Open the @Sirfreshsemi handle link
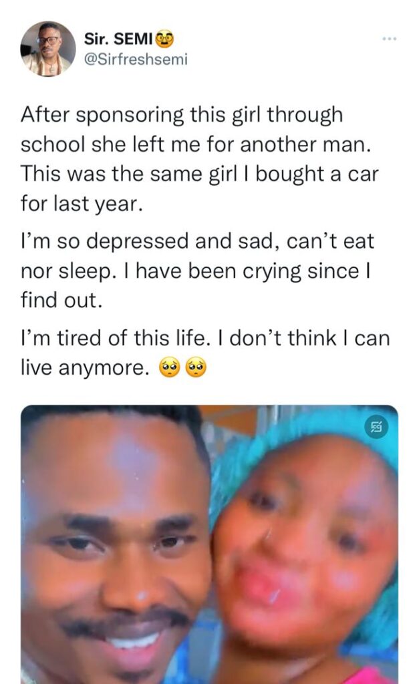The image size is (419, 684). click(136, 59)
